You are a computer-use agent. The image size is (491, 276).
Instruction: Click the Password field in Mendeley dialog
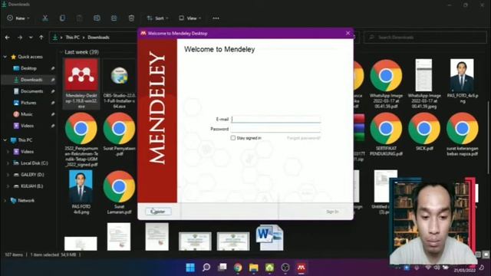[276, 129]
